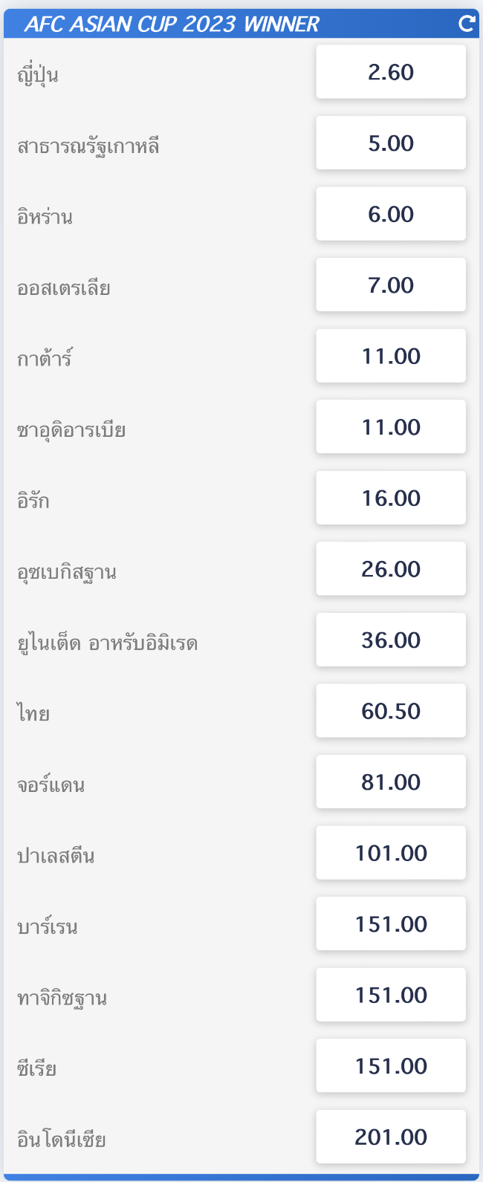Screen dimensions: 483x1182
Task: Select the 2.60 odds for ญี่ปุ่น
Action: click(391, 72)
